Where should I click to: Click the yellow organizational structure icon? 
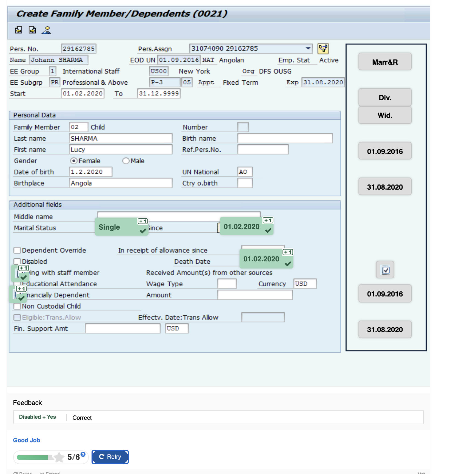click(x=323, y=49)
